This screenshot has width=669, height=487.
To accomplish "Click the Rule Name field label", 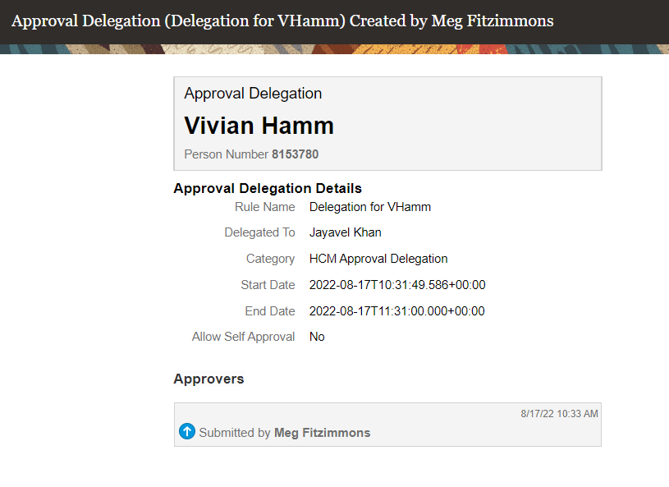I will (264, 207).
